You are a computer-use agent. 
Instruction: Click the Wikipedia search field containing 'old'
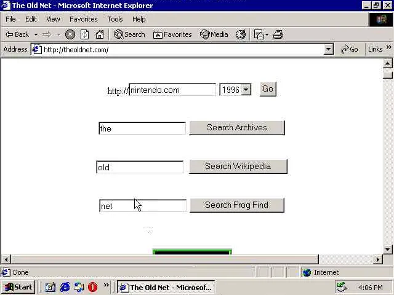(140, 167)
